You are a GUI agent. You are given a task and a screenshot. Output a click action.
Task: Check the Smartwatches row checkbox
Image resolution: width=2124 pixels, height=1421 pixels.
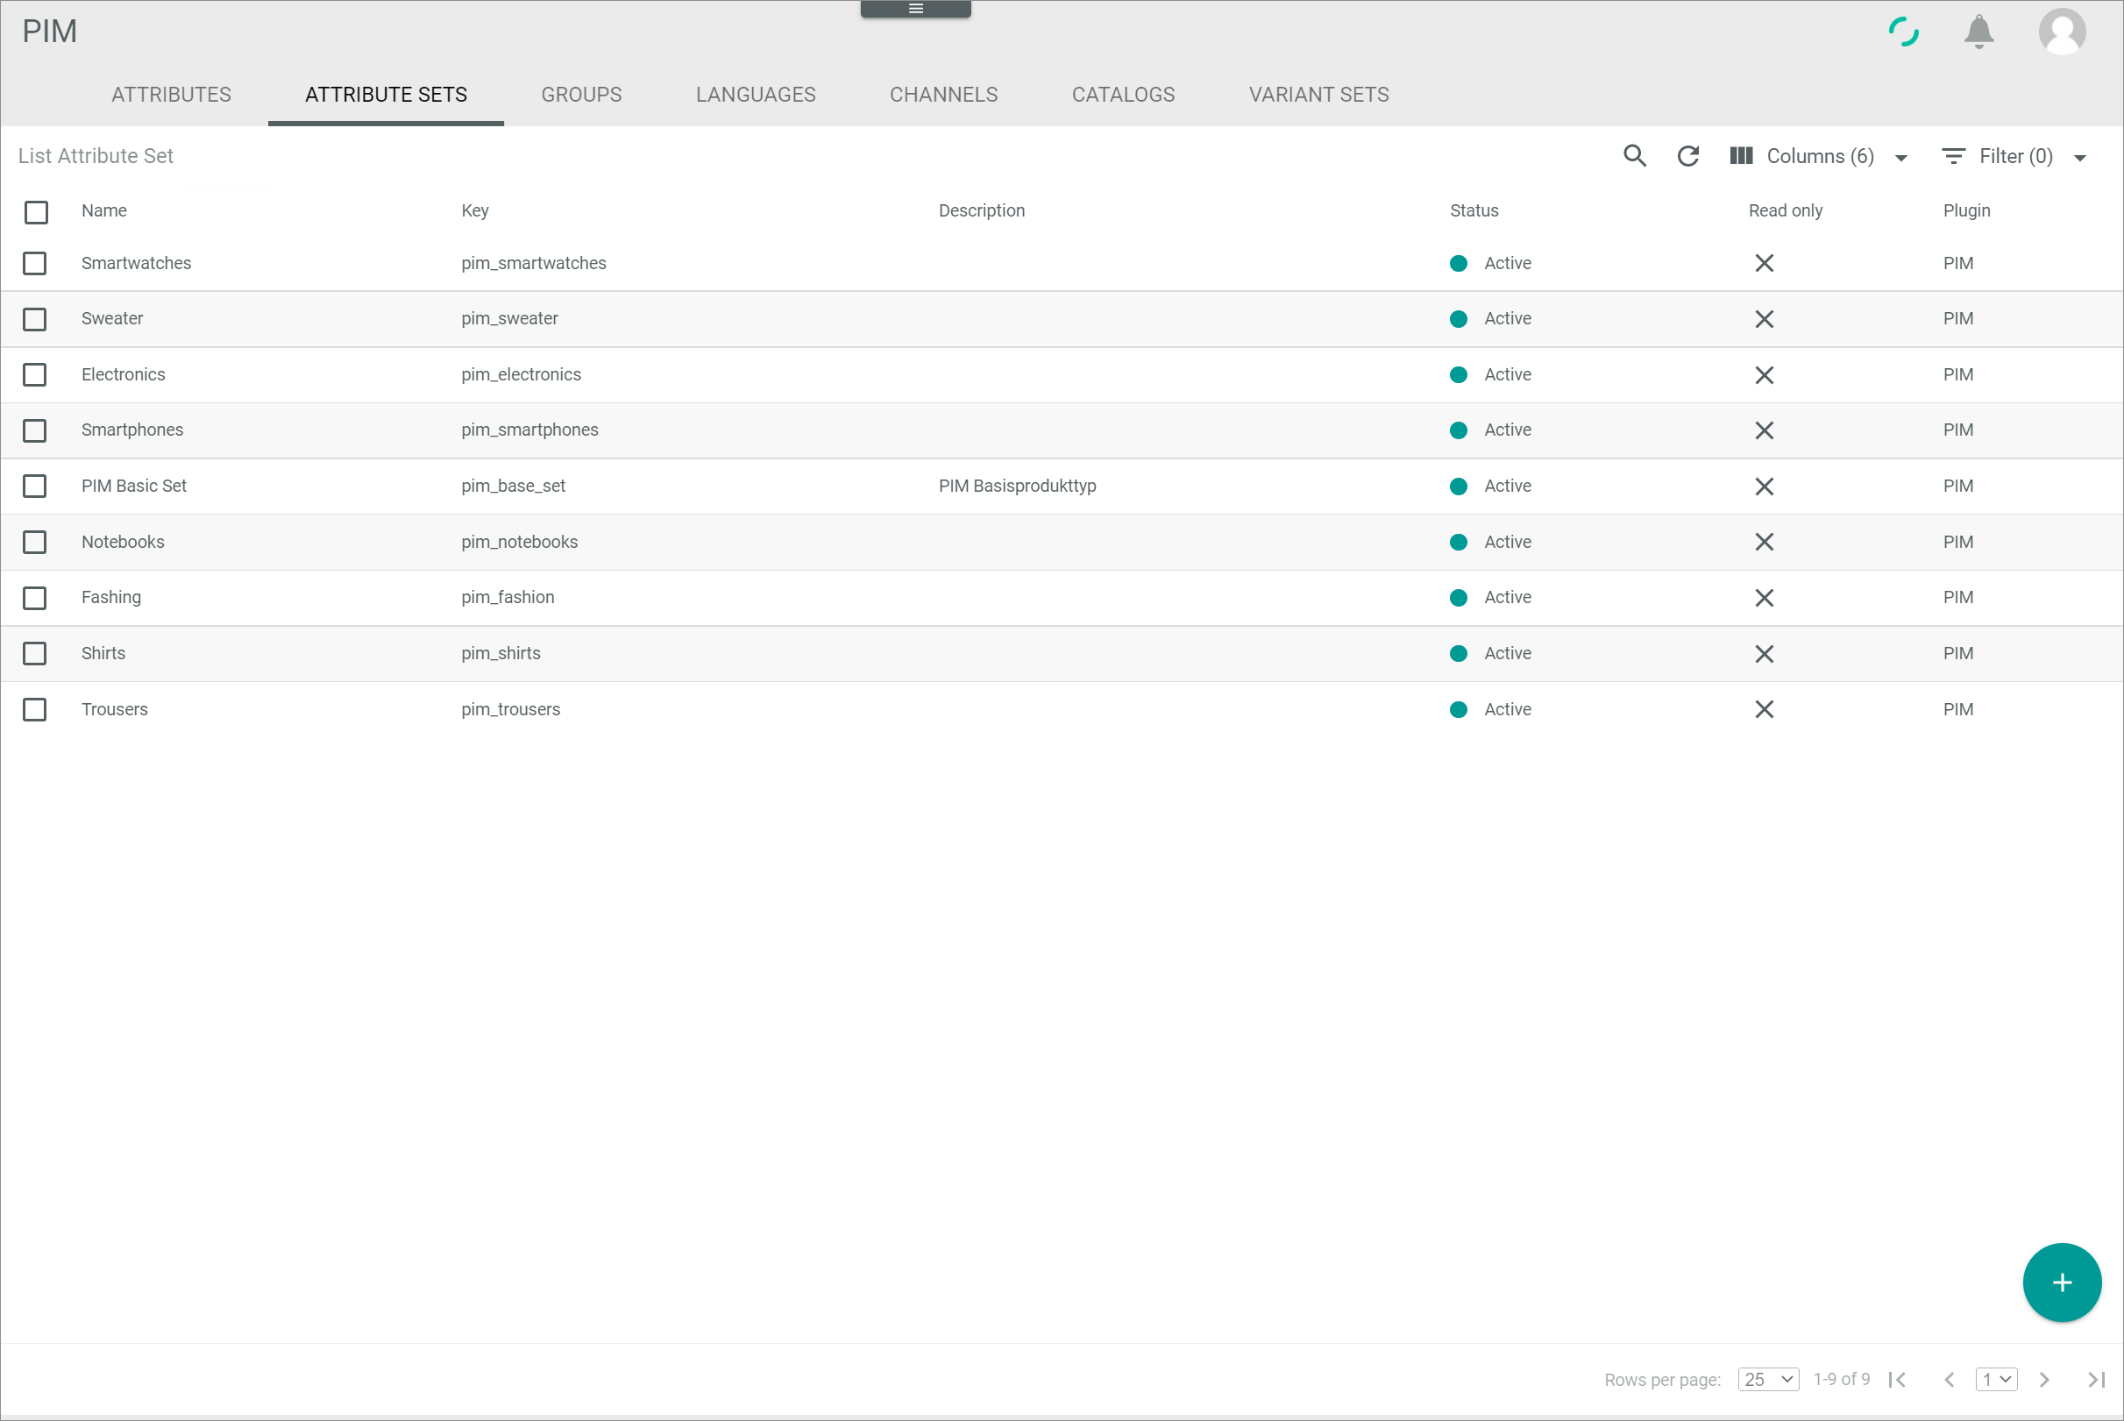(x=34, y=263)
